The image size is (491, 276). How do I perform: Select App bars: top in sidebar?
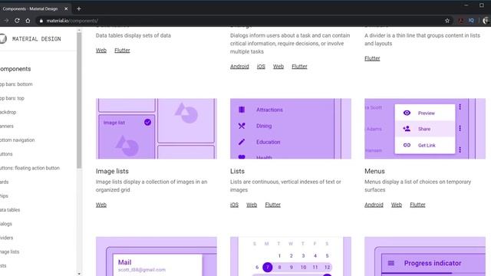tap(12, 98)
